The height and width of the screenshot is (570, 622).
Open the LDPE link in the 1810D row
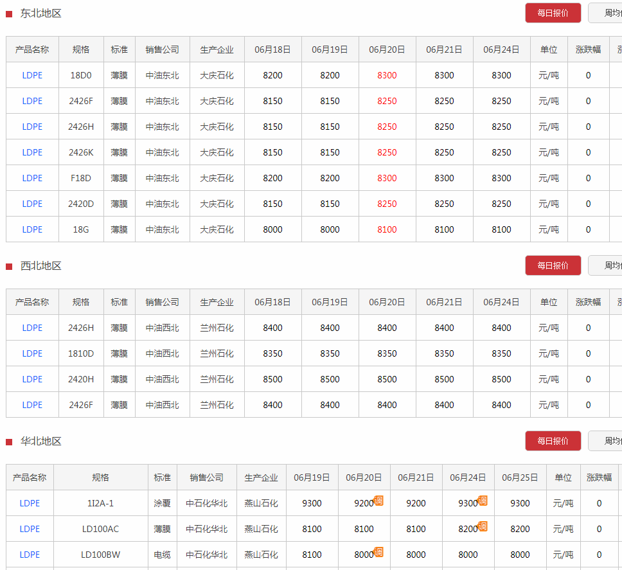point(32,353)
